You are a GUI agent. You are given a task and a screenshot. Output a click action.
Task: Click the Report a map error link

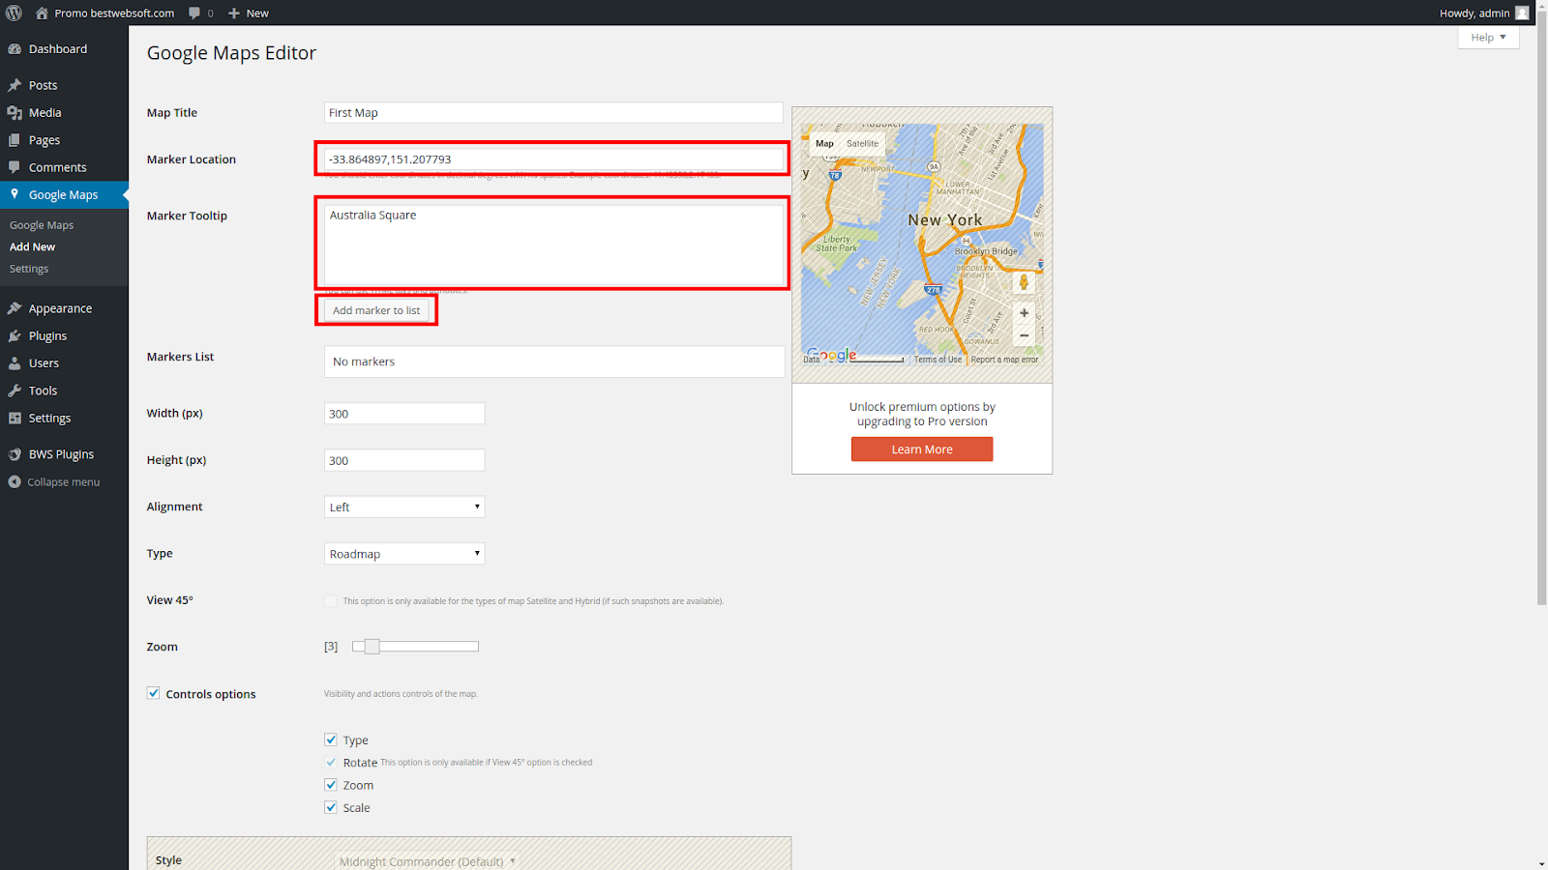pyautogui.click(x=1004, y=360)
